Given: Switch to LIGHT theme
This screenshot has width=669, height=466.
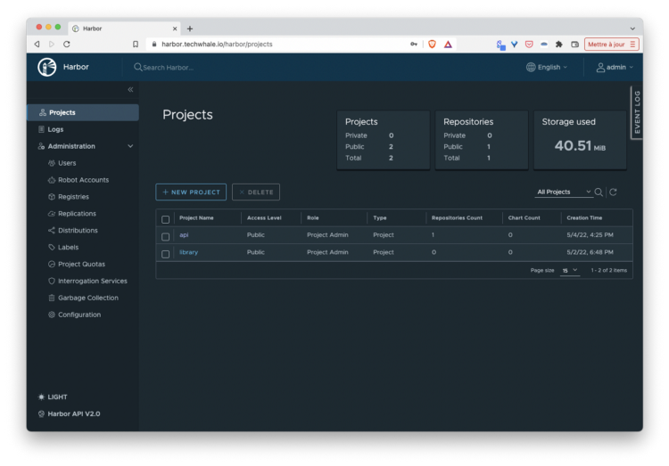Looking at the screenshot, I should click(53, 397).
